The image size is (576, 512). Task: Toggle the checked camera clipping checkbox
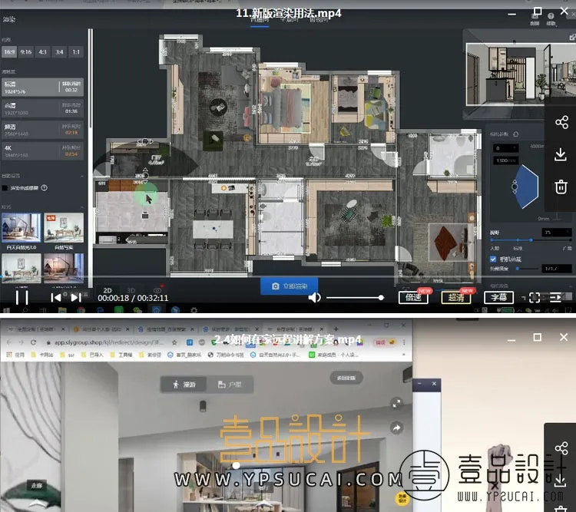[x=493, y=259]
